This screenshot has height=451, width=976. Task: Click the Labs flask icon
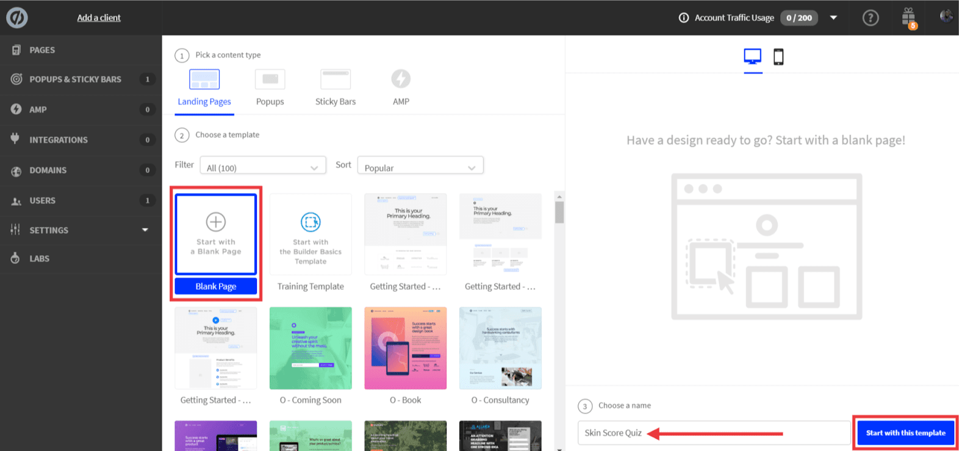tap(15, 258)
